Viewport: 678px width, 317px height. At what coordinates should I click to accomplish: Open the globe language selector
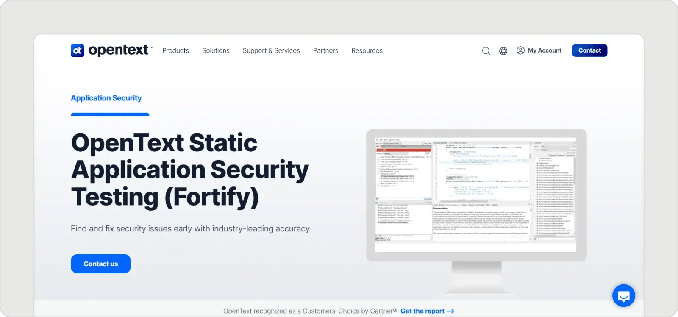(x=503, y=51)
